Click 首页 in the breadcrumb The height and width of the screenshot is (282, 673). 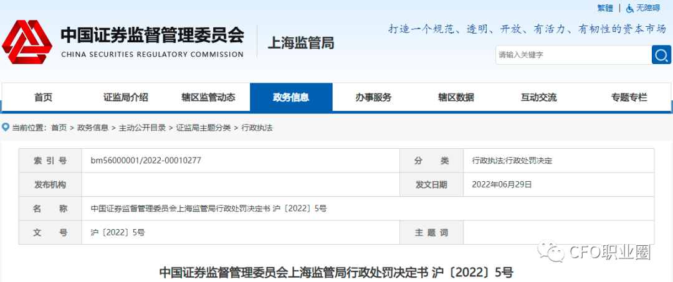point(59,128)
